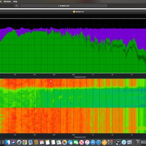The width and height of the screenshot is (146, 146).
Task: Open Finder from the dock
Action: coord(8,142)
